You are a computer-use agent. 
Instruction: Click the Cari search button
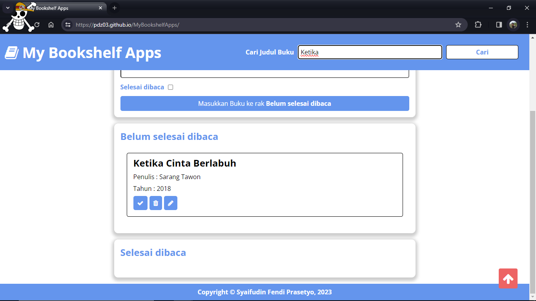[482, 52]
